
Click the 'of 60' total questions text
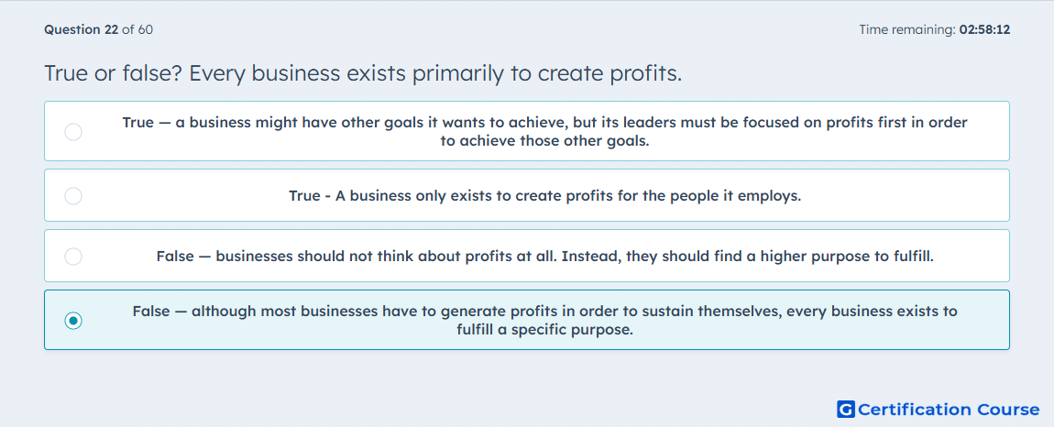tap(137, 29)
